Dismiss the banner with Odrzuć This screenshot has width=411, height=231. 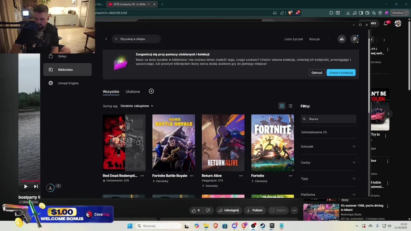317,73
